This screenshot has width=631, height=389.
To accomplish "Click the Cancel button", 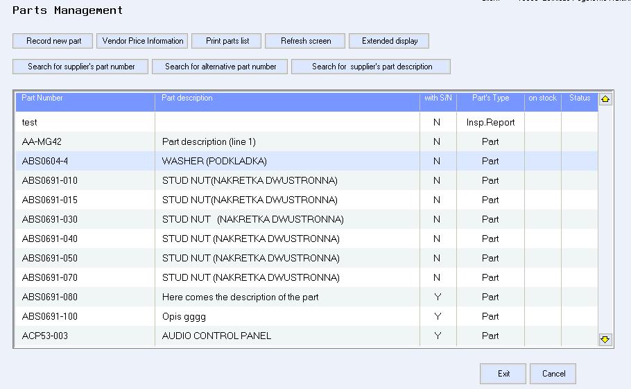I will [553, 374].
